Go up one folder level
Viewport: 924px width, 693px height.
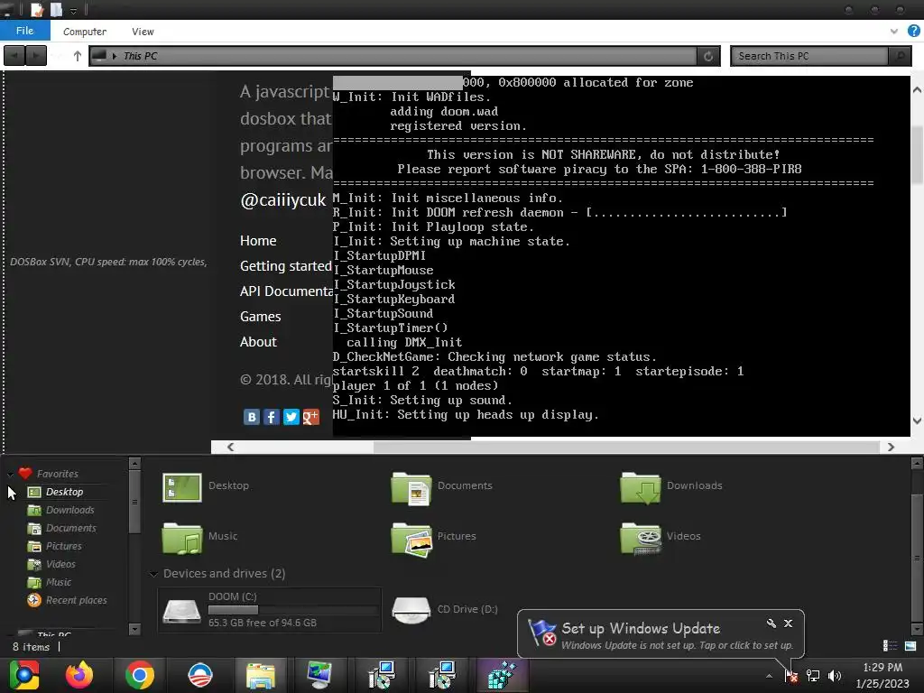coord(78,56)
